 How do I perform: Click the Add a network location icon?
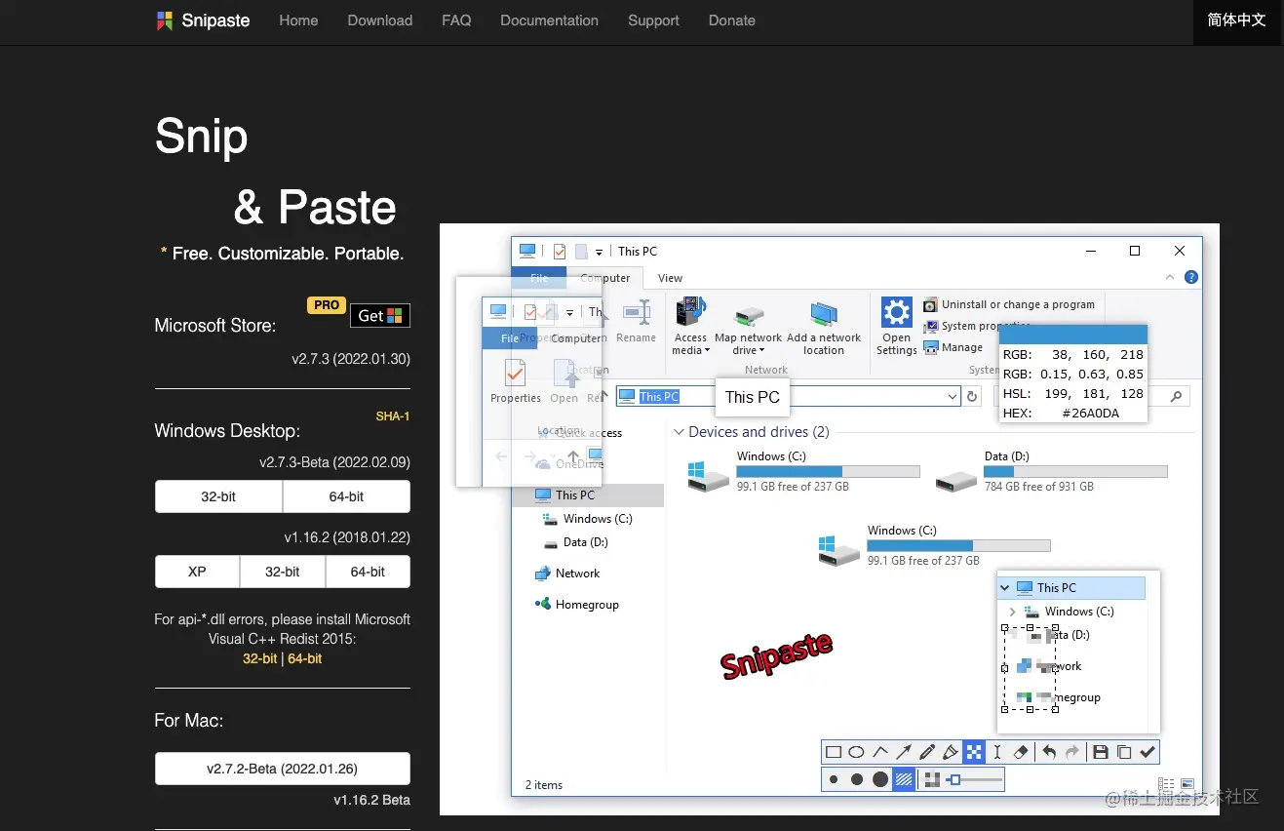(x=824, y=314)
